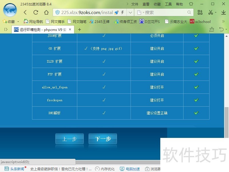Click the 上一步 button
Image resolution: width=229 pixels, height=172 pixels.
coord(70,139)
